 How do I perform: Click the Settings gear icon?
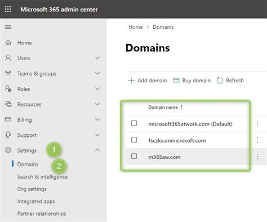pos(8,150)
